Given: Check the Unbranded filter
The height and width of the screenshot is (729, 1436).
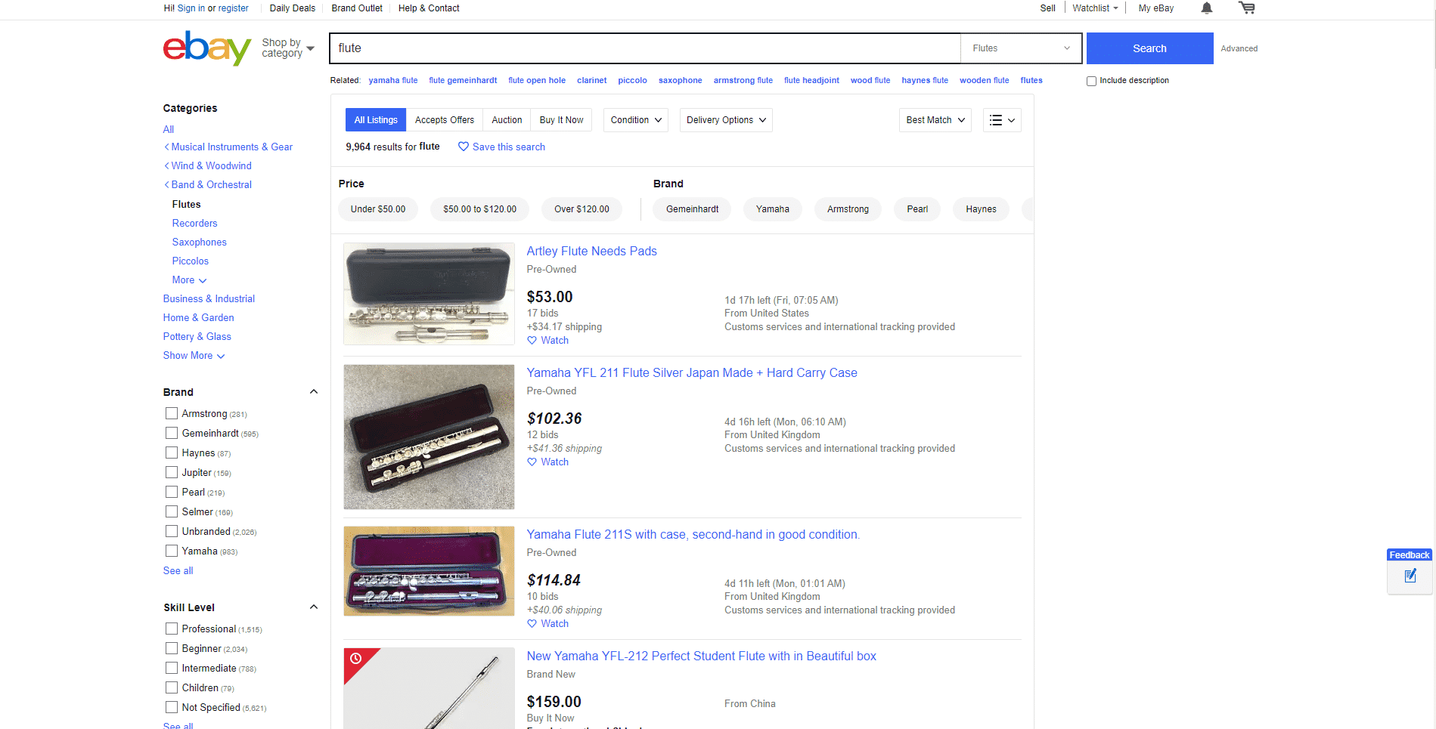Looking at the screenshot, I should pyautogui.click(x=172, y=531).
